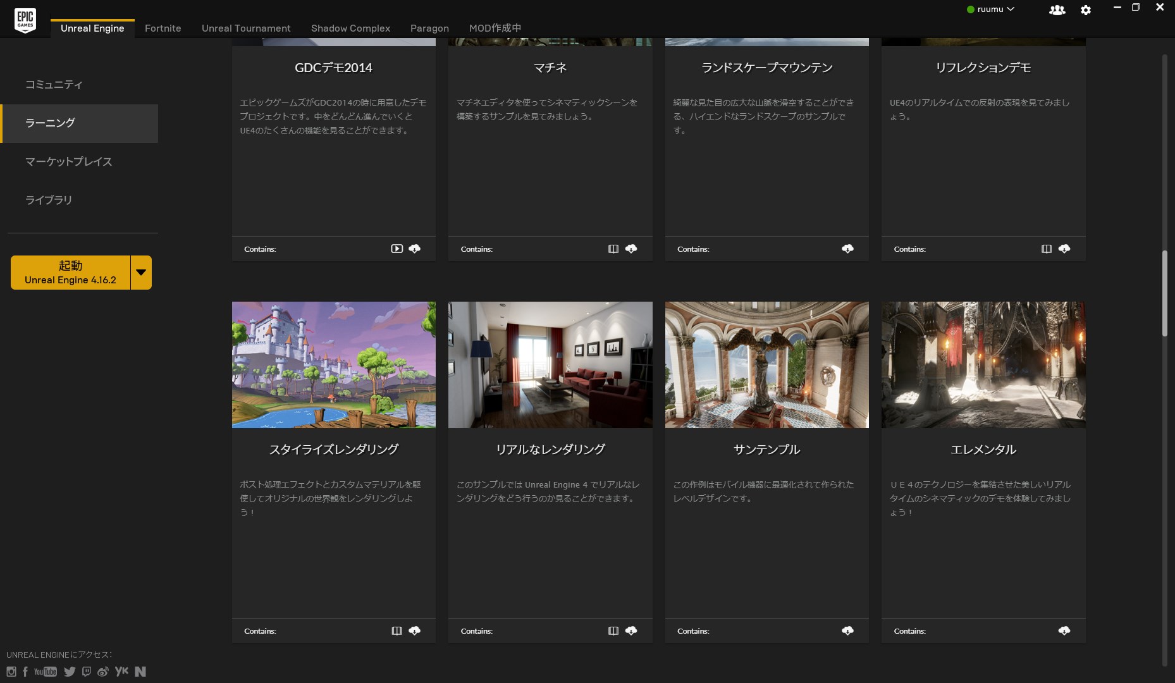This screenshot has width=1175, height=683.
Task: Click download cloud icon on ランドスケープマウンテン card
Action: point(847,249)
